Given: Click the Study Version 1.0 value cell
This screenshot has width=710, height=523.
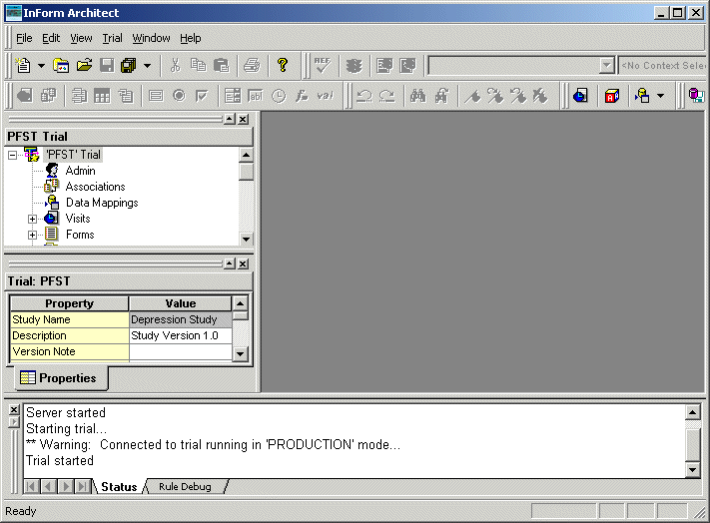Looking at the screenshot, I should 180,335.
